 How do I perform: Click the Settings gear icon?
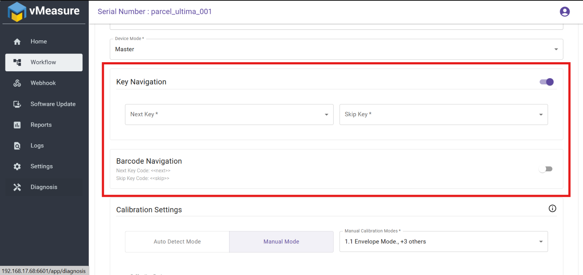click(17, 167)
